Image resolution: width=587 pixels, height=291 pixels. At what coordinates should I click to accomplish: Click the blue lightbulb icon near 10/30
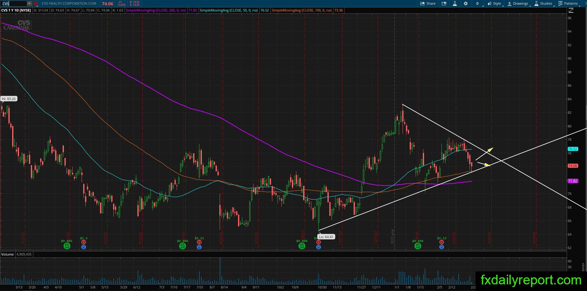318,247
